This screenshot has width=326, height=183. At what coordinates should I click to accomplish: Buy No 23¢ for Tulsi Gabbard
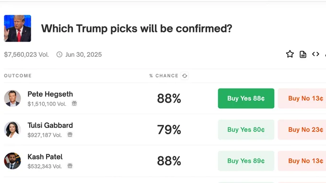point(302,130)
